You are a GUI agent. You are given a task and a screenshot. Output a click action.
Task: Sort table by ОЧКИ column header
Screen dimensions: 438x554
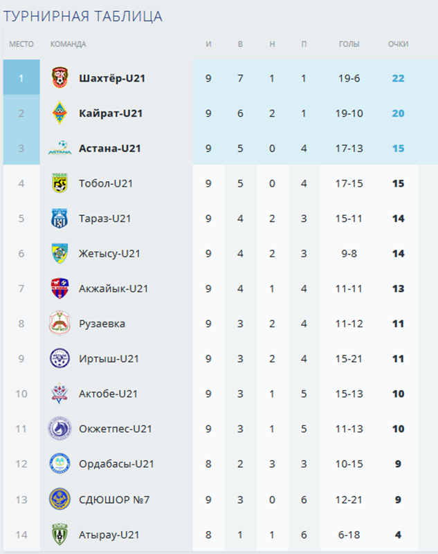click(398, 44)
